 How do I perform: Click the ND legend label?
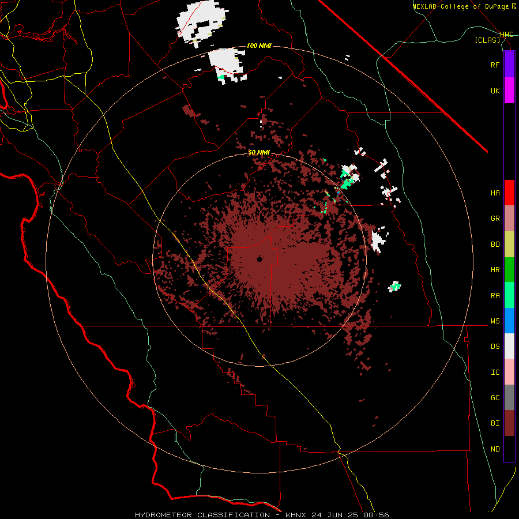[x=495, y=449]
